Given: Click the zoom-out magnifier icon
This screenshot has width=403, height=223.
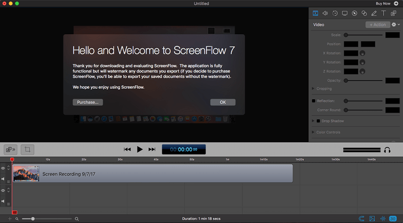Looking at the screenshot, I should point(17,219).
